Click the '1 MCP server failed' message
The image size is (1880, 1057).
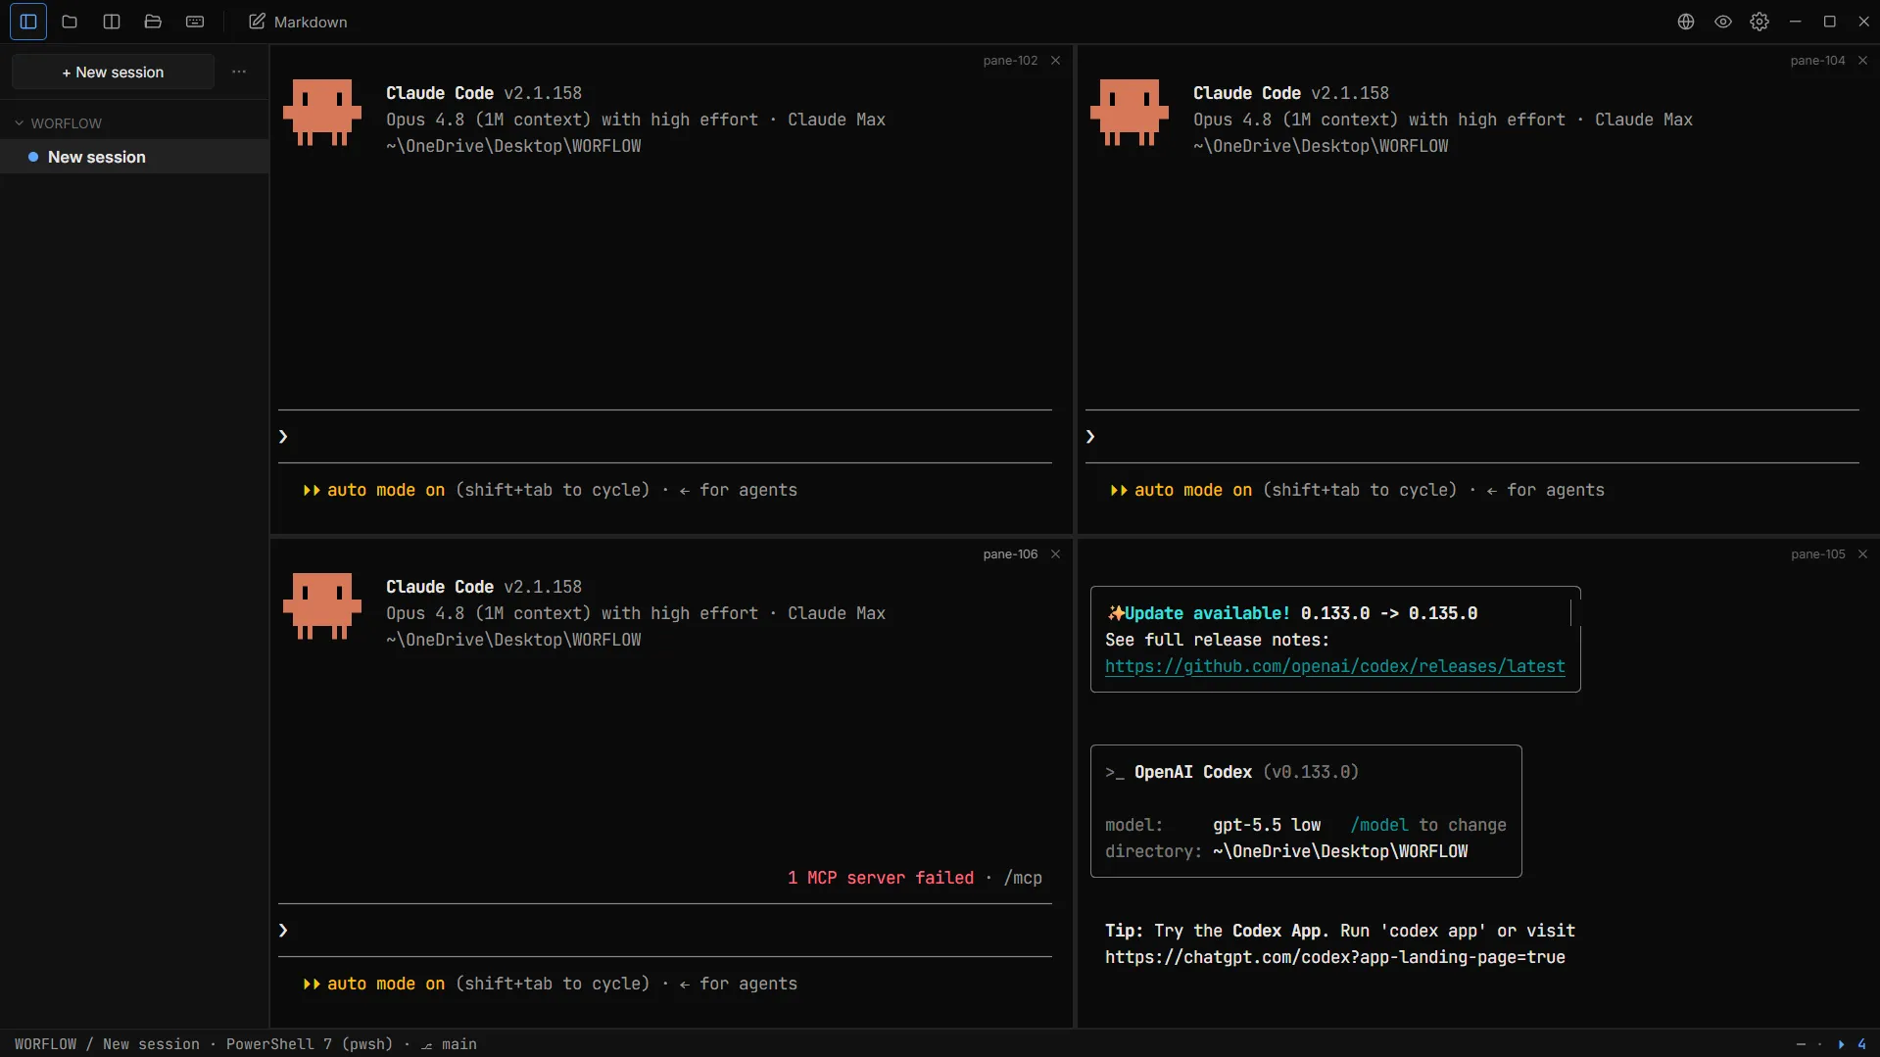(881, 878)
